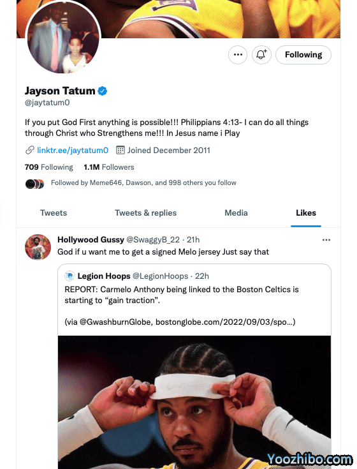
Task: Show followers you know: Meme646, Dawson and others
Action: [x=143, y=182]
